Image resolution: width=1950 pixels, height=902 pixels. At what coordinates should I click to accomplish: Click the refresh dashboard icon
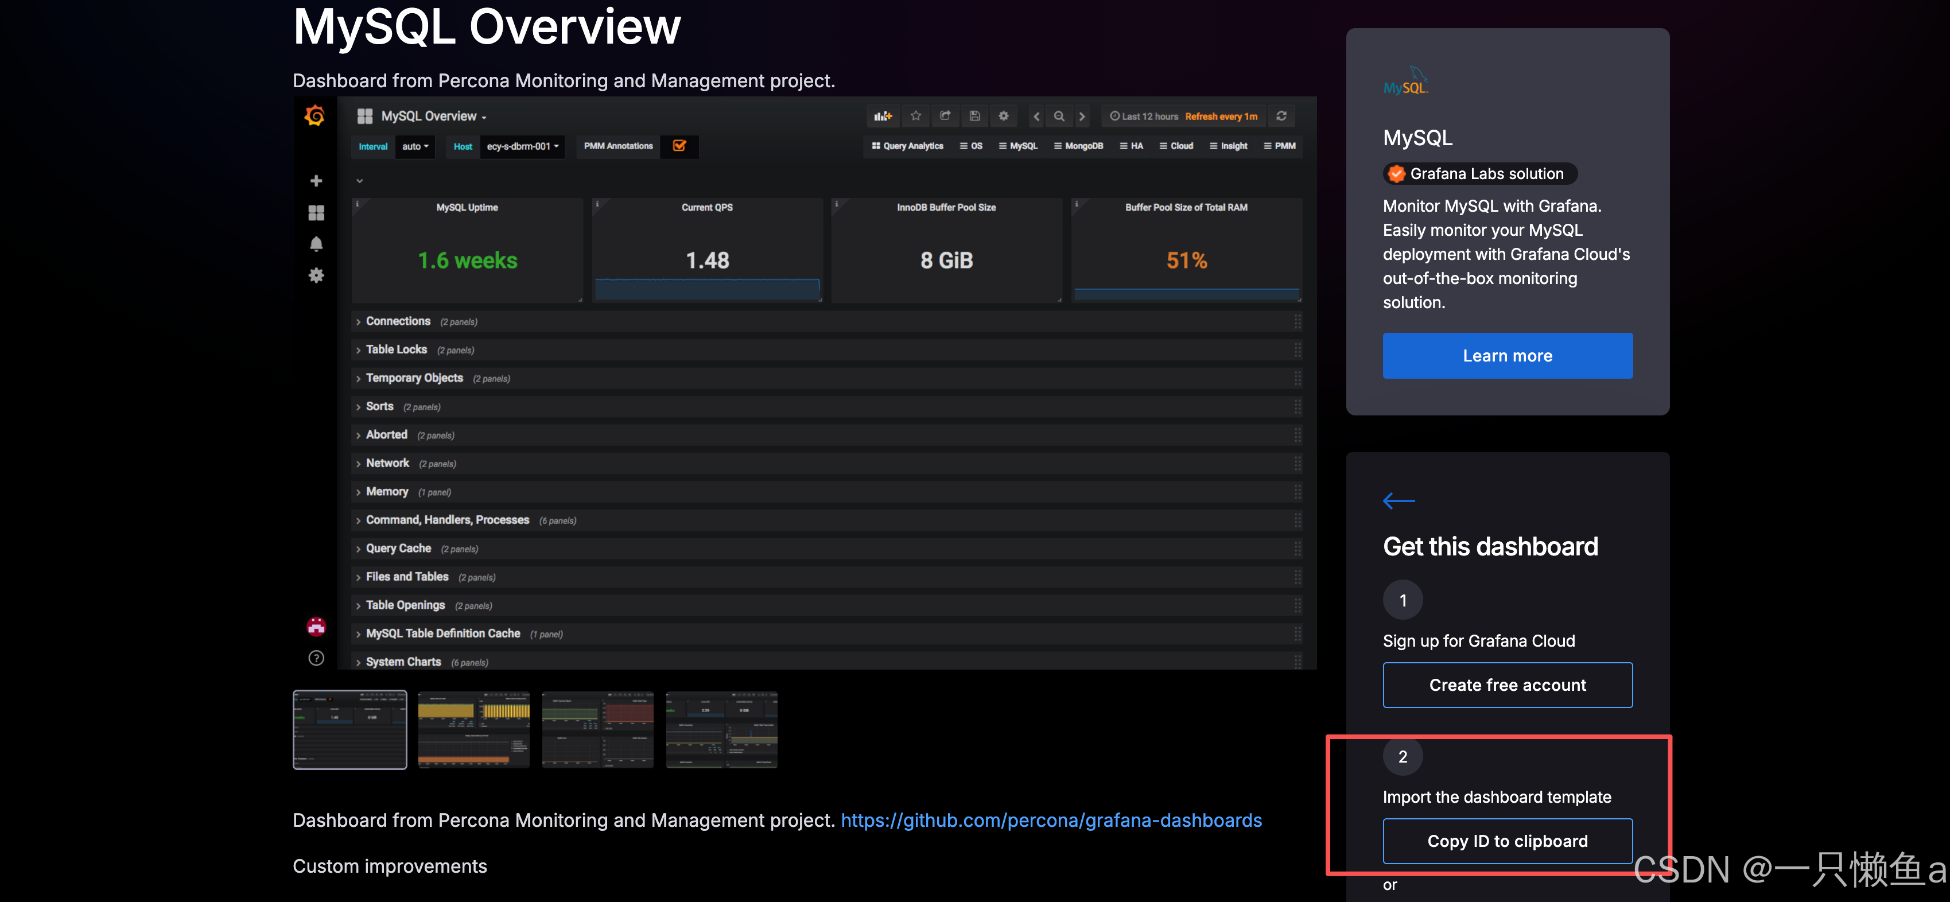pyautogui.click(x=1281, y=116)
